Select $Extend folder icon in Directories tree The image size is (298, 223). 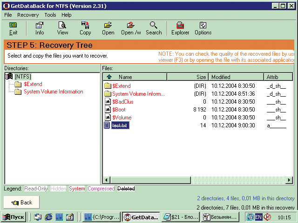pyautogui.click(x=18, y=84)
